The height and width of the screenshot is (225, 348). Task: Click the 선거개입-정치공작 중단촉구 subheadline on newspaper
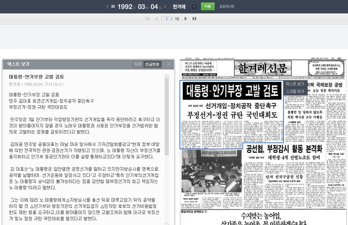(x=241, y=106)
